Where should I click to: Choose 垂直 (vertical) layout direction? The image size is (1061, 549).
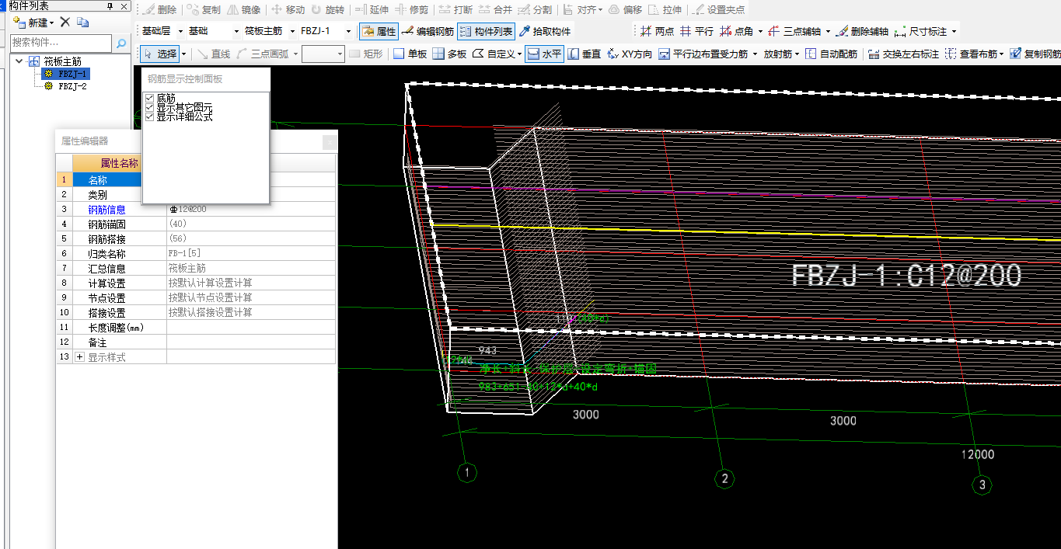click(x=584, y=54)
